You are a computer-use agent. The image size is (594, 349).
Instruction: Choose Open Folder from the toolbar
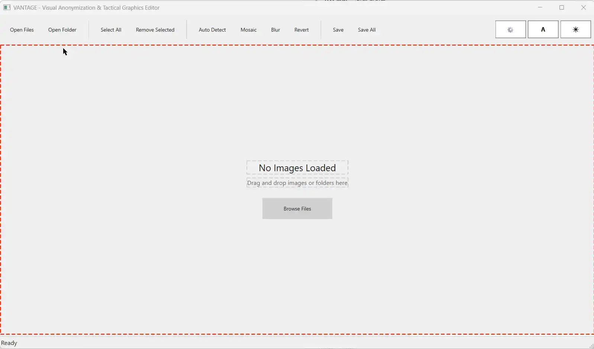[62, 30]
